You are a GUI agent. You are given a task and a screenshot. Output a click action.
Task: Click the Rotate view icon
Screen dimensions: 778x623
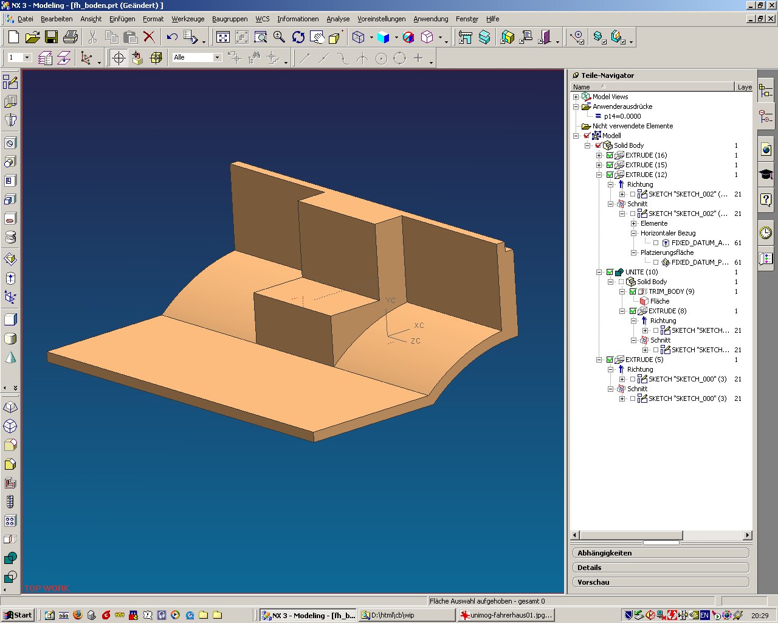298,37
